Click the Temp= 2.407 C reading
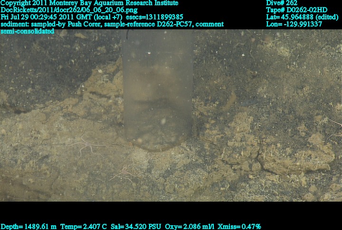The image size is (342, 230). [x=84, y=227]
